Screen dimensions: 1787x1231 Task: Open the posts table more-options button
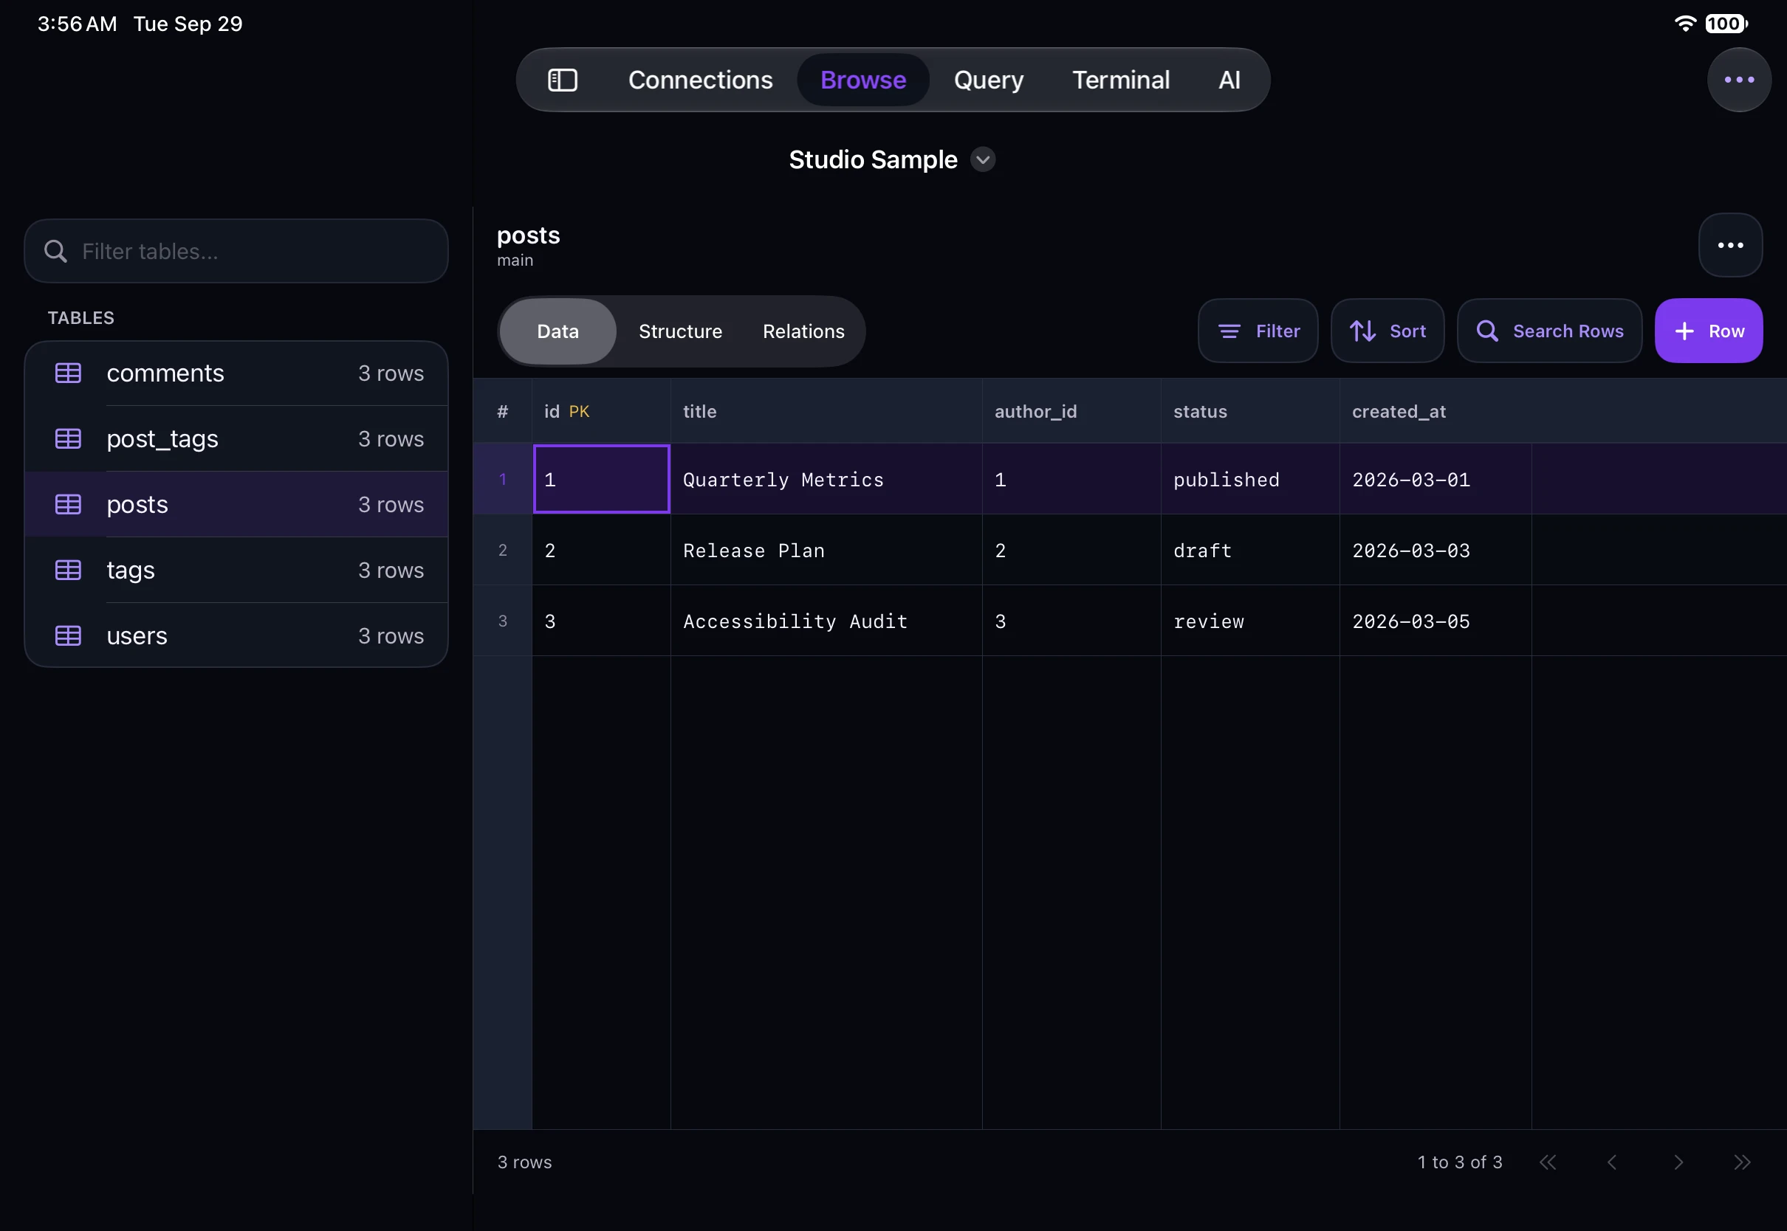point(1731,245)
